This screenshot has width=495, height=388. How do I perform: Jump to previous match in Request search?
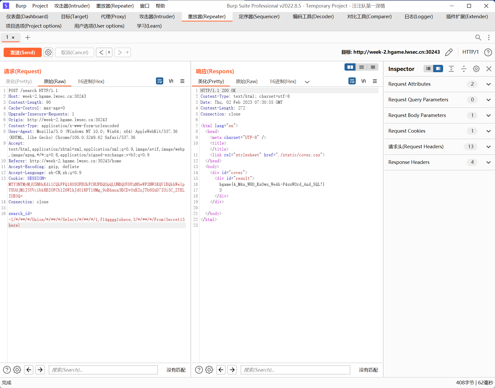click(x=29, y=370)
